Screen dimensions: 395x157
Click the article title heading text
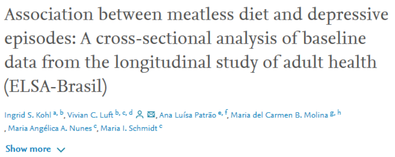(196, 51)
